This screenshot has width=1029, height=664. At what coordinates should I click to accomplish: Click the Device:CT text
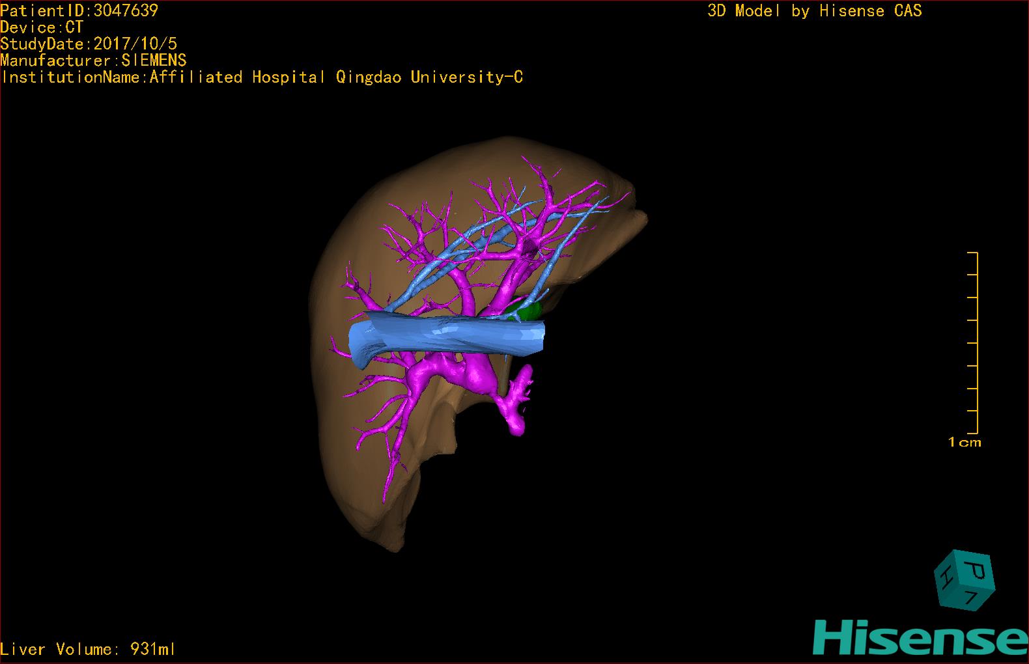point(42,27)
